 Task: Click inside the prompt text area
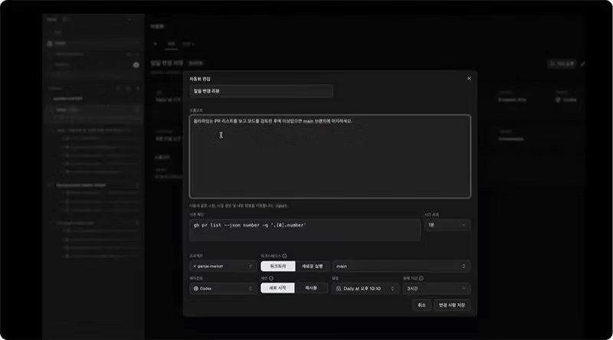[x=330, y=156]
